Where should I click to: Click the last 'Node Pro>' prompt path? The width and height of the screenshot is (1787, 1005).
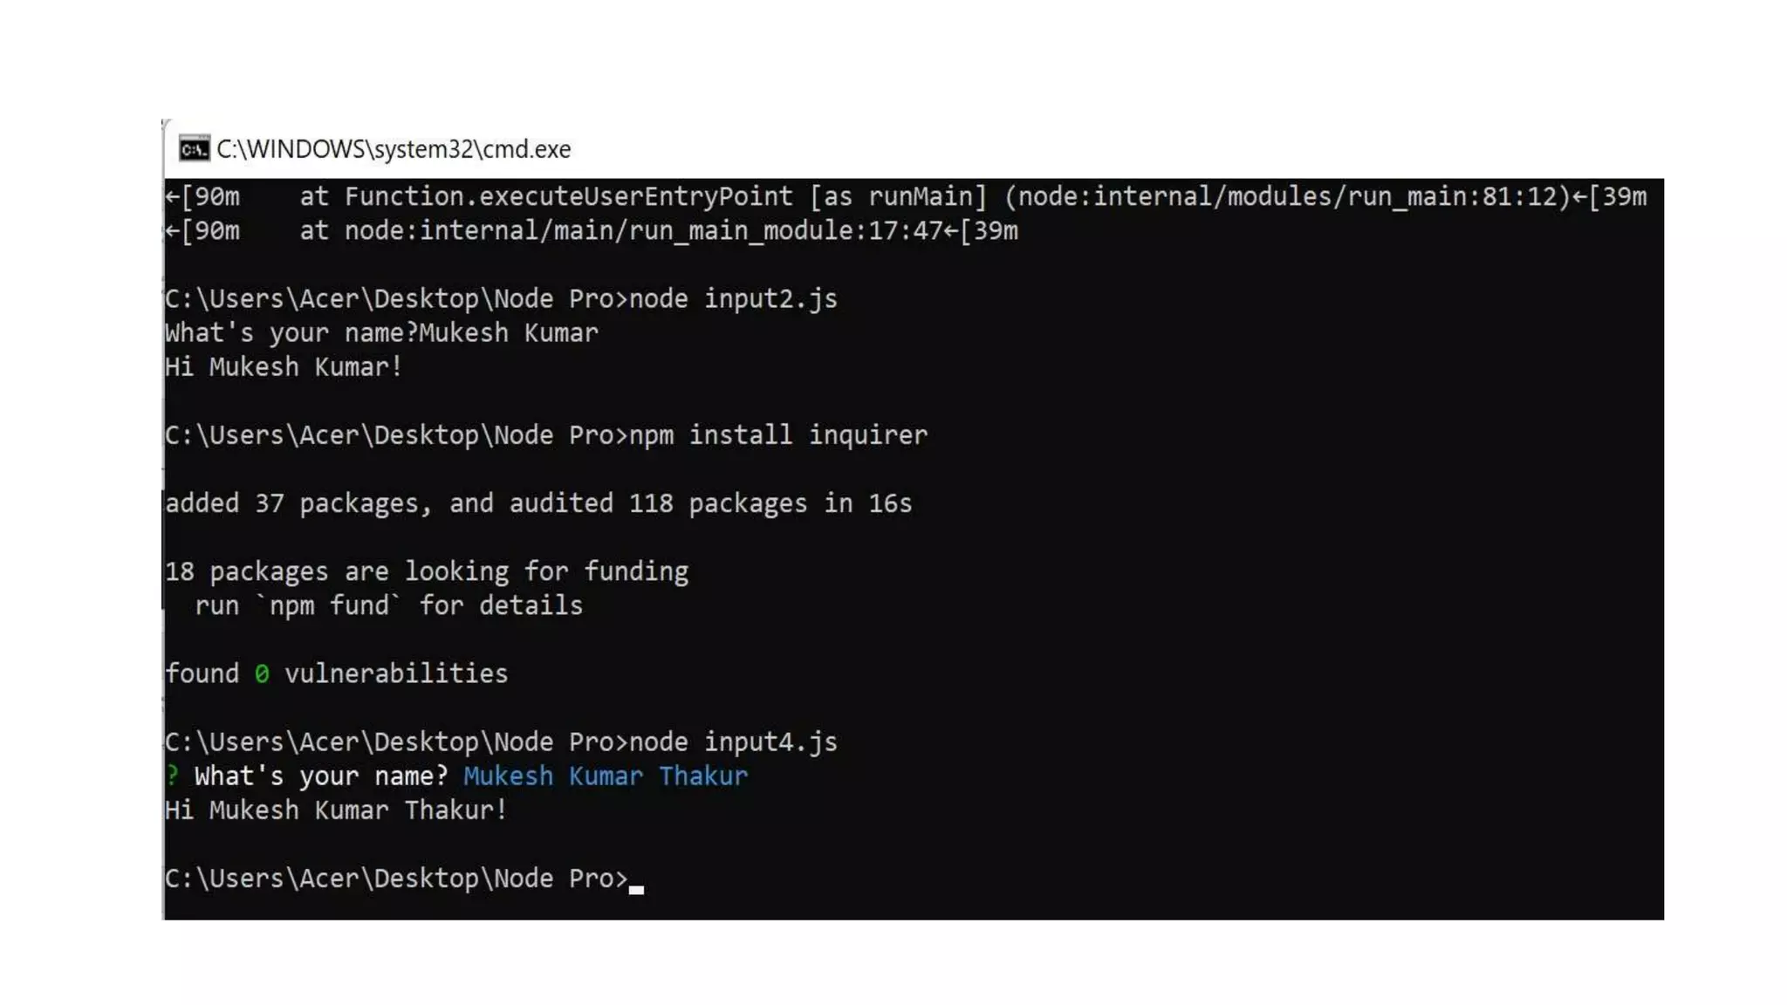tap(396, 879)
